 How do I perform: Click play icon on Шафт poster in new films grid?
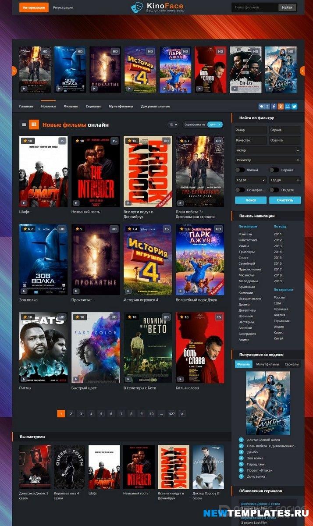point(24,203)
